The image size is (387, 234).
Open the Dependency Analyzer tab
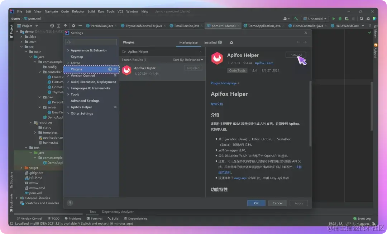click(118, 211)
